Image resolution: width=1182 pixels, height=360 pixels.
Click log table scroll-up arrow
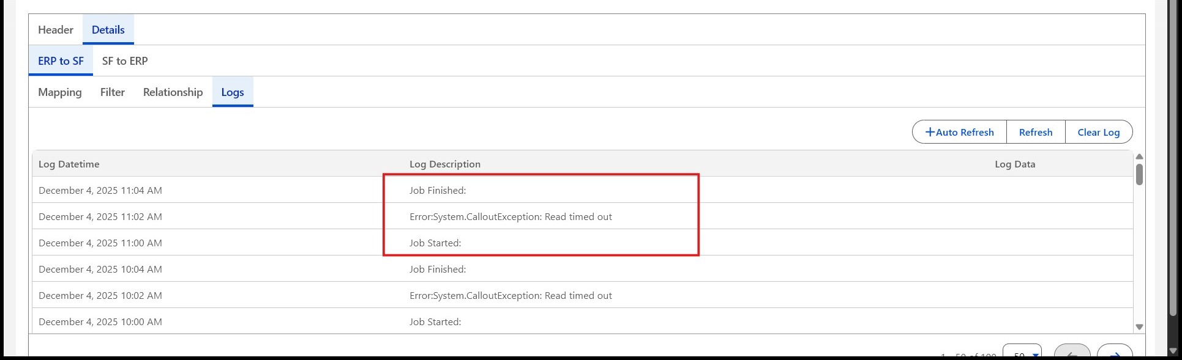1139,156
